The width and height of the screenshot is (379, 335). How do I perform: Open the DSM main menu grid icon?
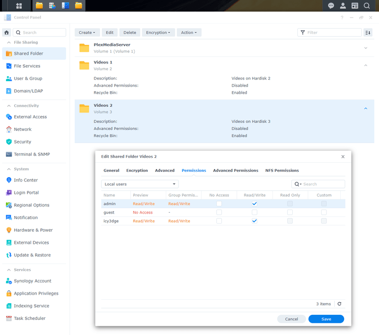click(x=19, y=6)
